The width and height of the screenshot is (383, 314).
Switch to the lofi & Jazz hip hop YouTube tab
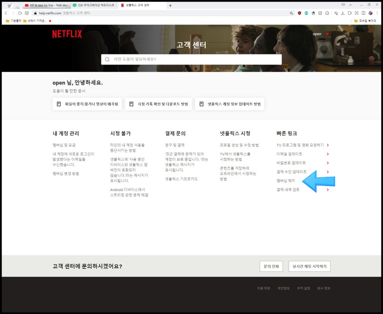click(47, 5)
